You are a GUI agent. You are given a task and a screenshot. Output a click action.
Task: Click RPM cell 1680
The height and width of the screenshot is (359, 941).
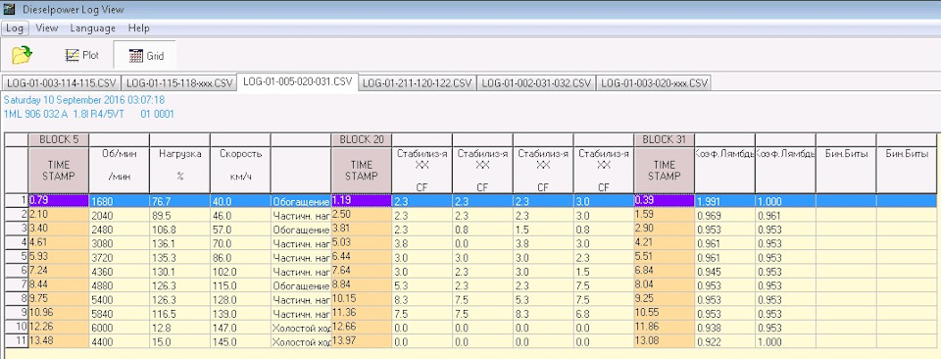coord(120,201)
